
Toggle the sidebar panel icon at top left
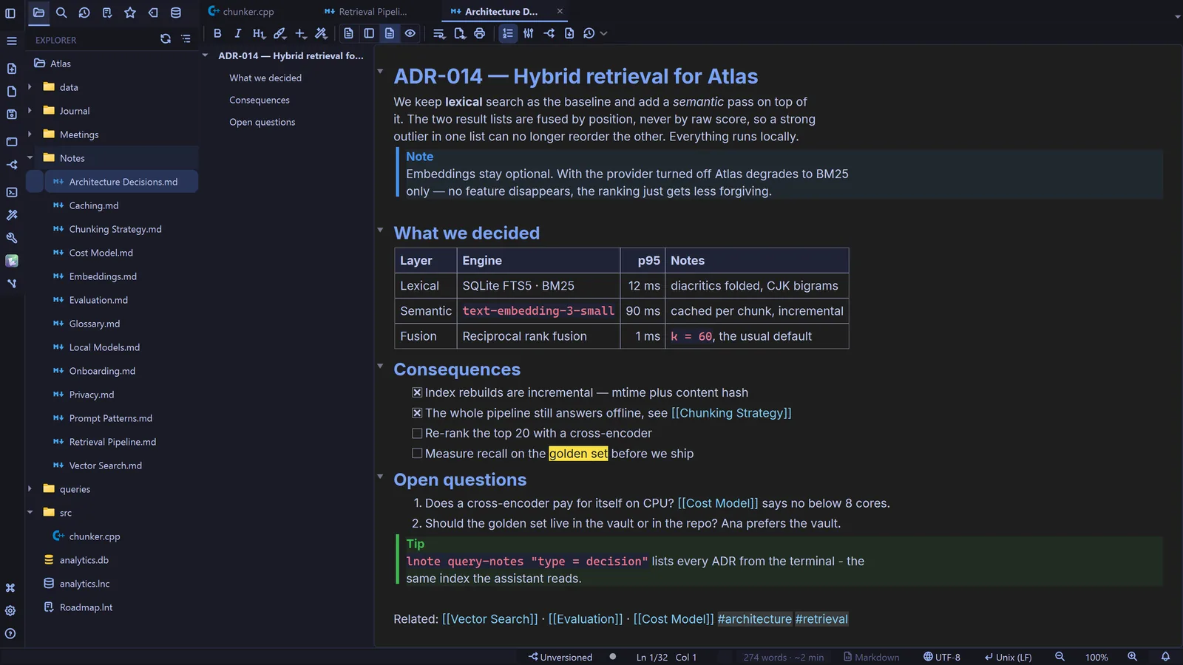coord(10,13)
